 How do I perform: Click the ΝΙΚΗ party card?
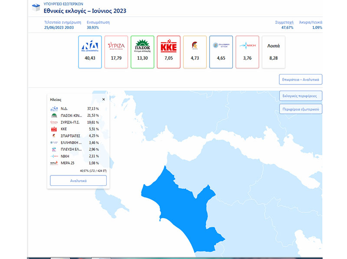pos(247,52)
